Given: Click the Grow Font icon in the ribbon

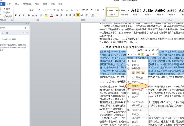Looking at the screenshot, I should click(x=40, y=10).
